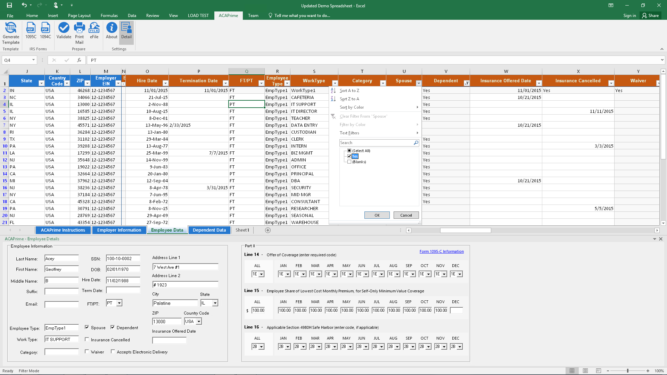Collapse the ribbon with the arrow
The height and width of the screenshot is (375, 667).
tap(662, 49)
